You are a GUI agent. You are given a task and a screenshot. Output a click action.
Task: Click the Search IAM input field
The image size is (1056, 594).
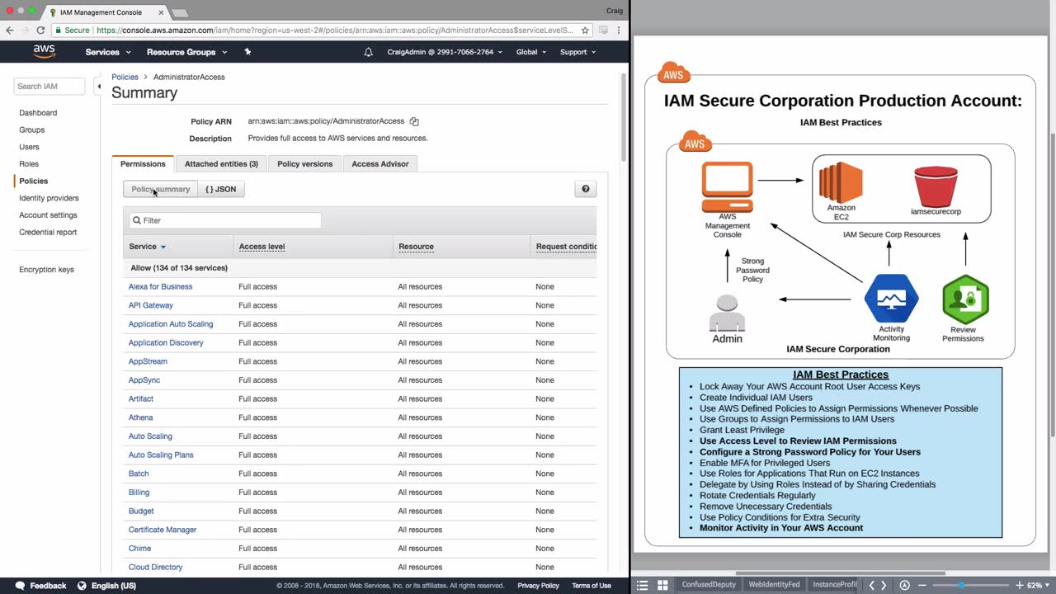tap(49, 86)
